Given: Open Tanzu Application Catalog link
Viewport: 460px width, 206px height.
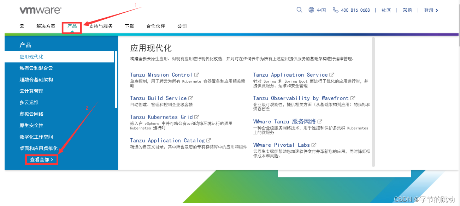Looking at the screenshot, I should pyautogui.click(x=167, y=140).
